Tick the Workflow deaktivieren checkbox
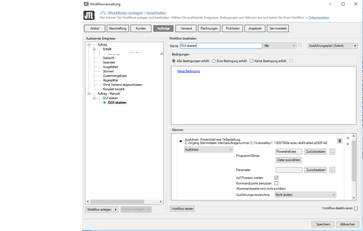Image resolution: width=363 pixels, height=231 pixels. click(356, 208)
